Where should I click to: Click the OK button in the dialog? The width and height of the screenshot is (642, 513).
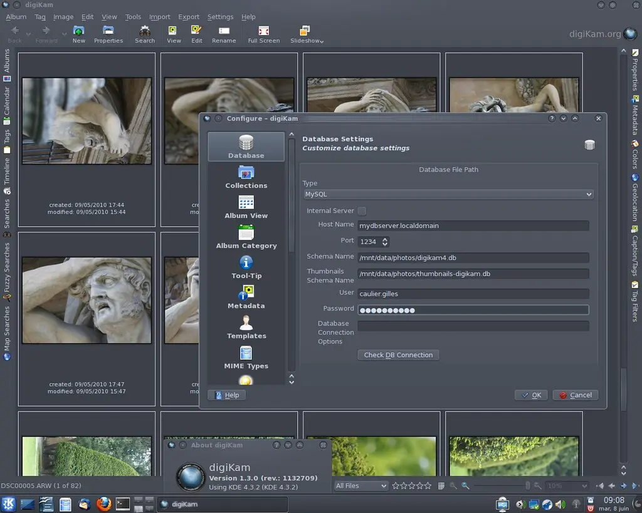tap(530, 395)
